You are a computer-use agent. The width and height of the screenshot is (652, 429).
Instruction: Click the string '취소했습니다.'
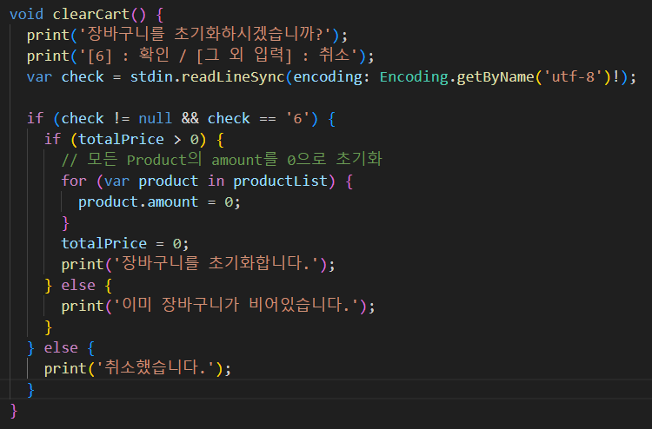[x=156, y=368]
